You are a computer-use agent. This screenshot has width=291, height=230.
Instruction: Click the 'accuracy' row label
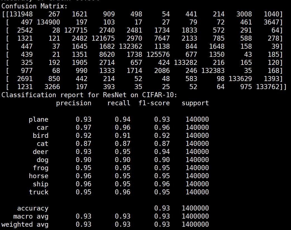pyautogui.click(x=33, y=208)
